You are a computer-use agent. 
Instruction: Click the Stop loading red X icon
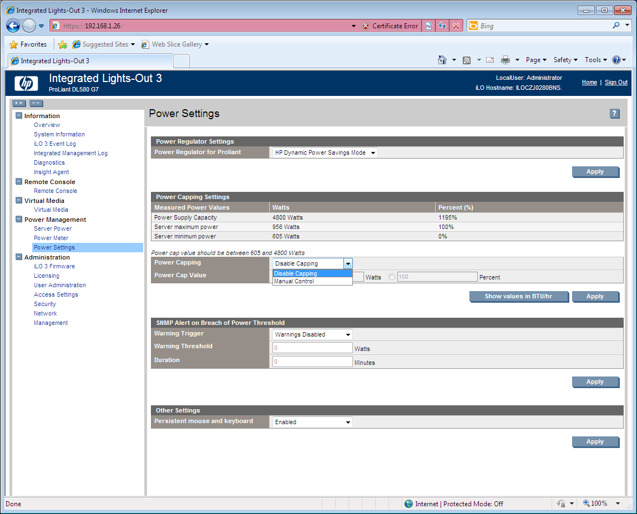pos(456,26)
